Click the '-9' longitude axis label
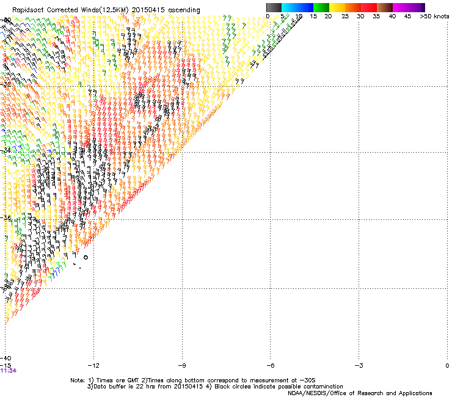Viewport: 452px width, 397px height. [182, 366]
